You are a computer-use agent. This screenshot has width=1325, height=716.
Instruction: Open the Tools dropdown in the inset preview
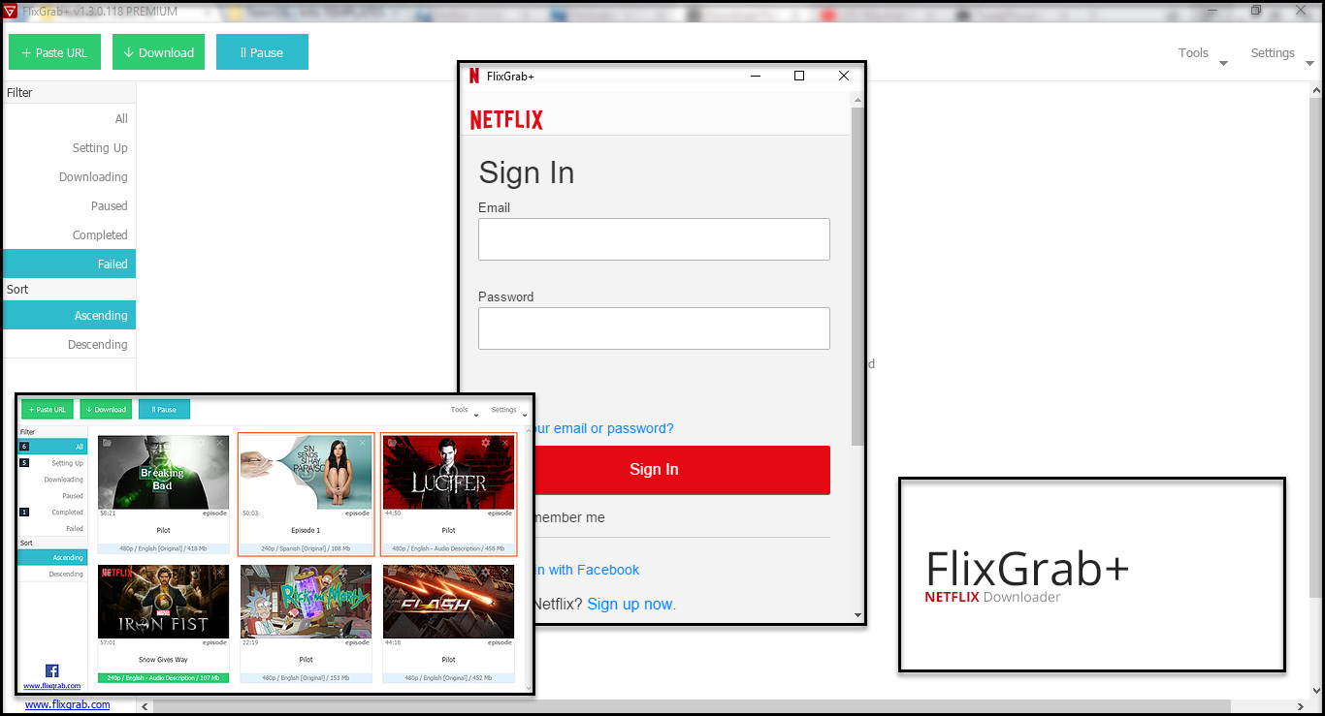coord(465,410)
